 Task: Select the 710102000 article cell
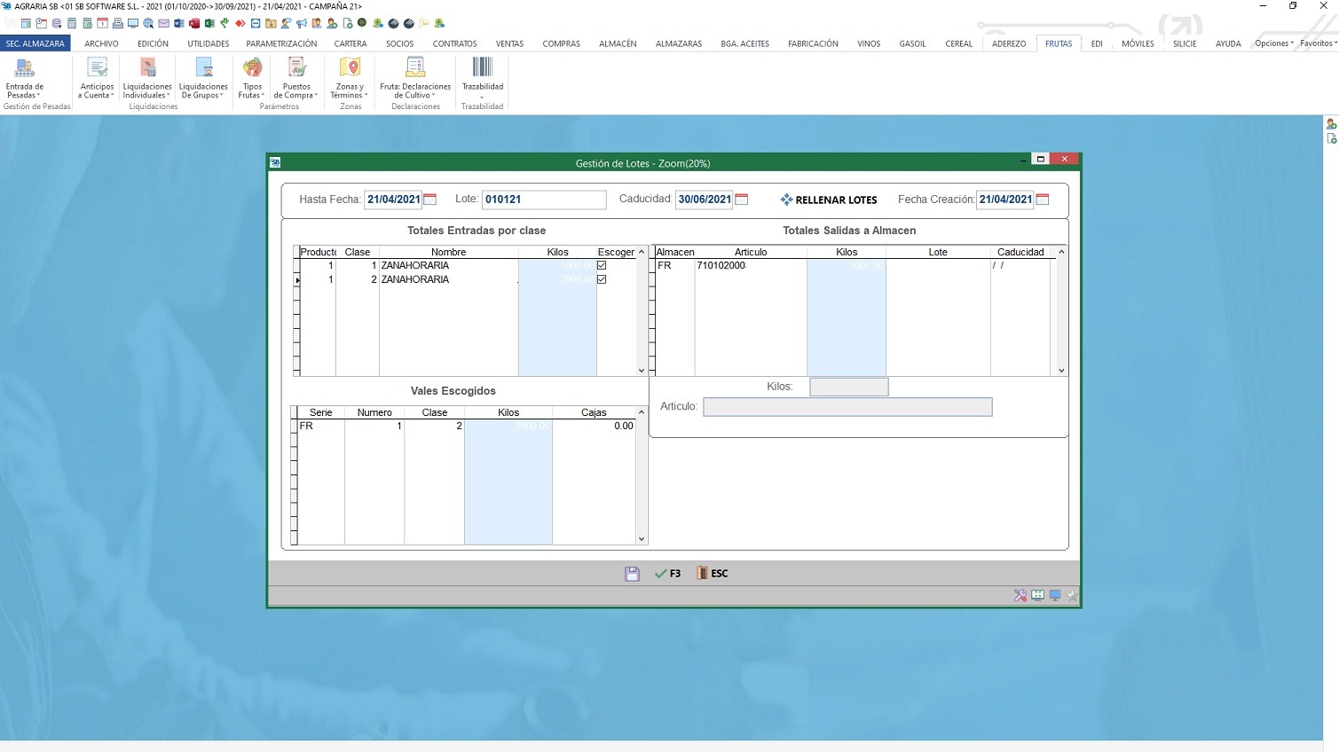751,265
